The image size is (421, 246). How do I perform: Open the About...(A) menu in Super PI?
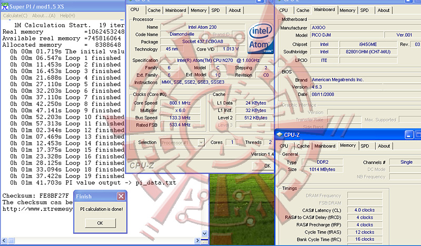click(x=44, y=16)
